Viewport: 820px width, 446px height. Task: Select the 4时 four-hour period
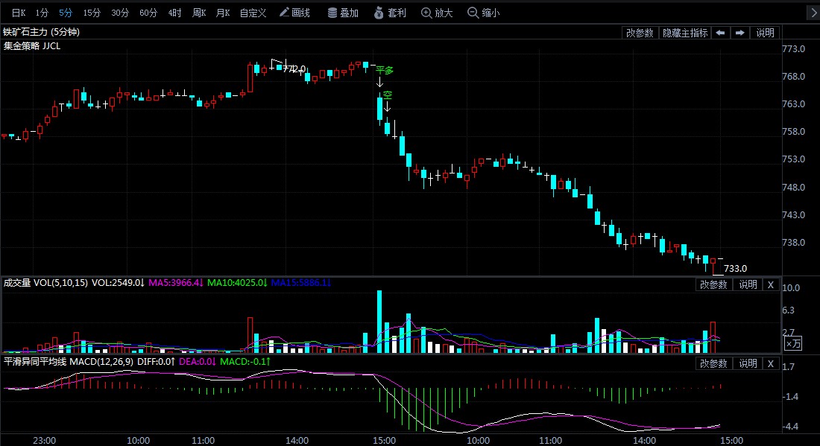[x=174, y=13]
